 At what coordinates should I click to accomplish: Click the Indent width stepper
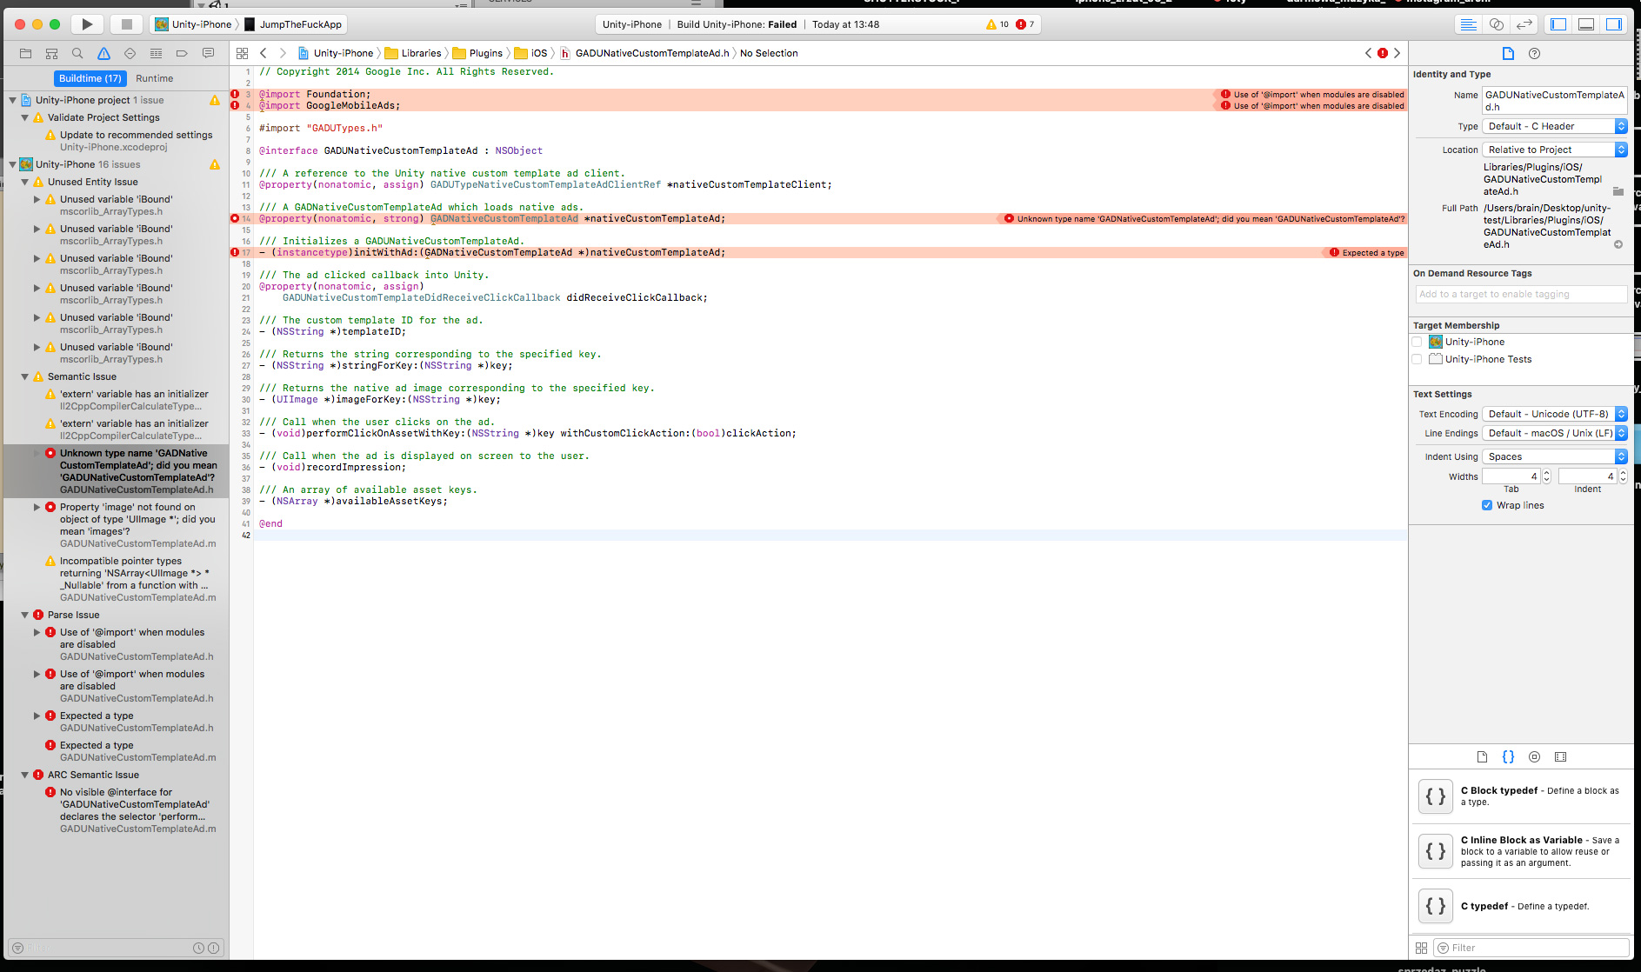click(1623, 476)
